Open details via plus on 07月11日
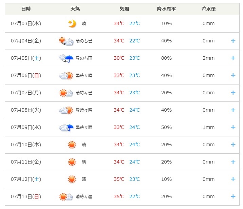Screen dimensions: 243x209 point(233,162)
